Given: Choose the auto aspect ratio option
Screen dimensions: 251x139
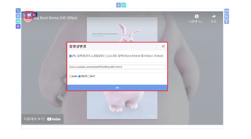Looking at the screenshot, I should (x=71, y=76).
